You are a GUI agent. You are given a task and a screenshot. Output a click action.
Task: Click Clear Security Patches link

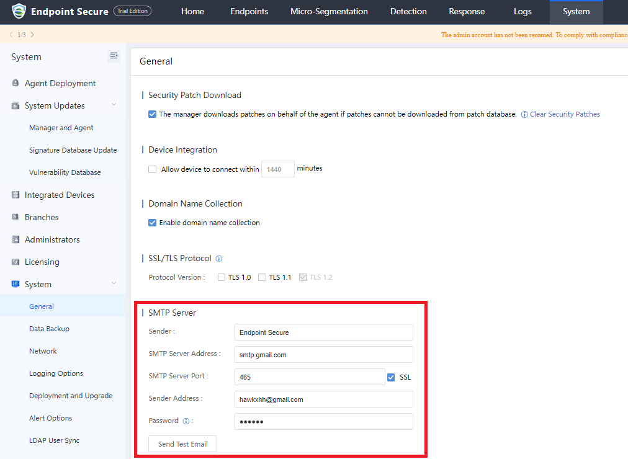point(565,115)
